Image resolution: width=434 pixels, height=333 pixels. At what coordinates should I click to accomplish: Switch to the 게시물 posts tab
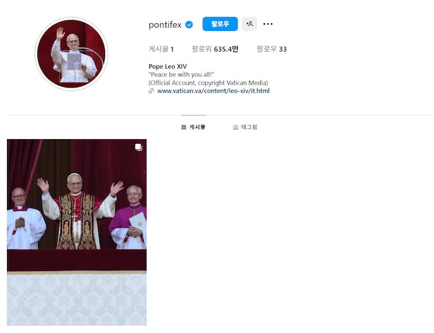(x=193, y=127)
